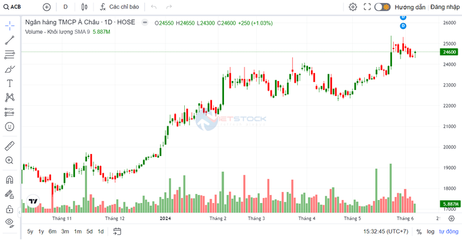462x241 pixels.
Task: Collapse the chart legend
Action: [145, 22]
